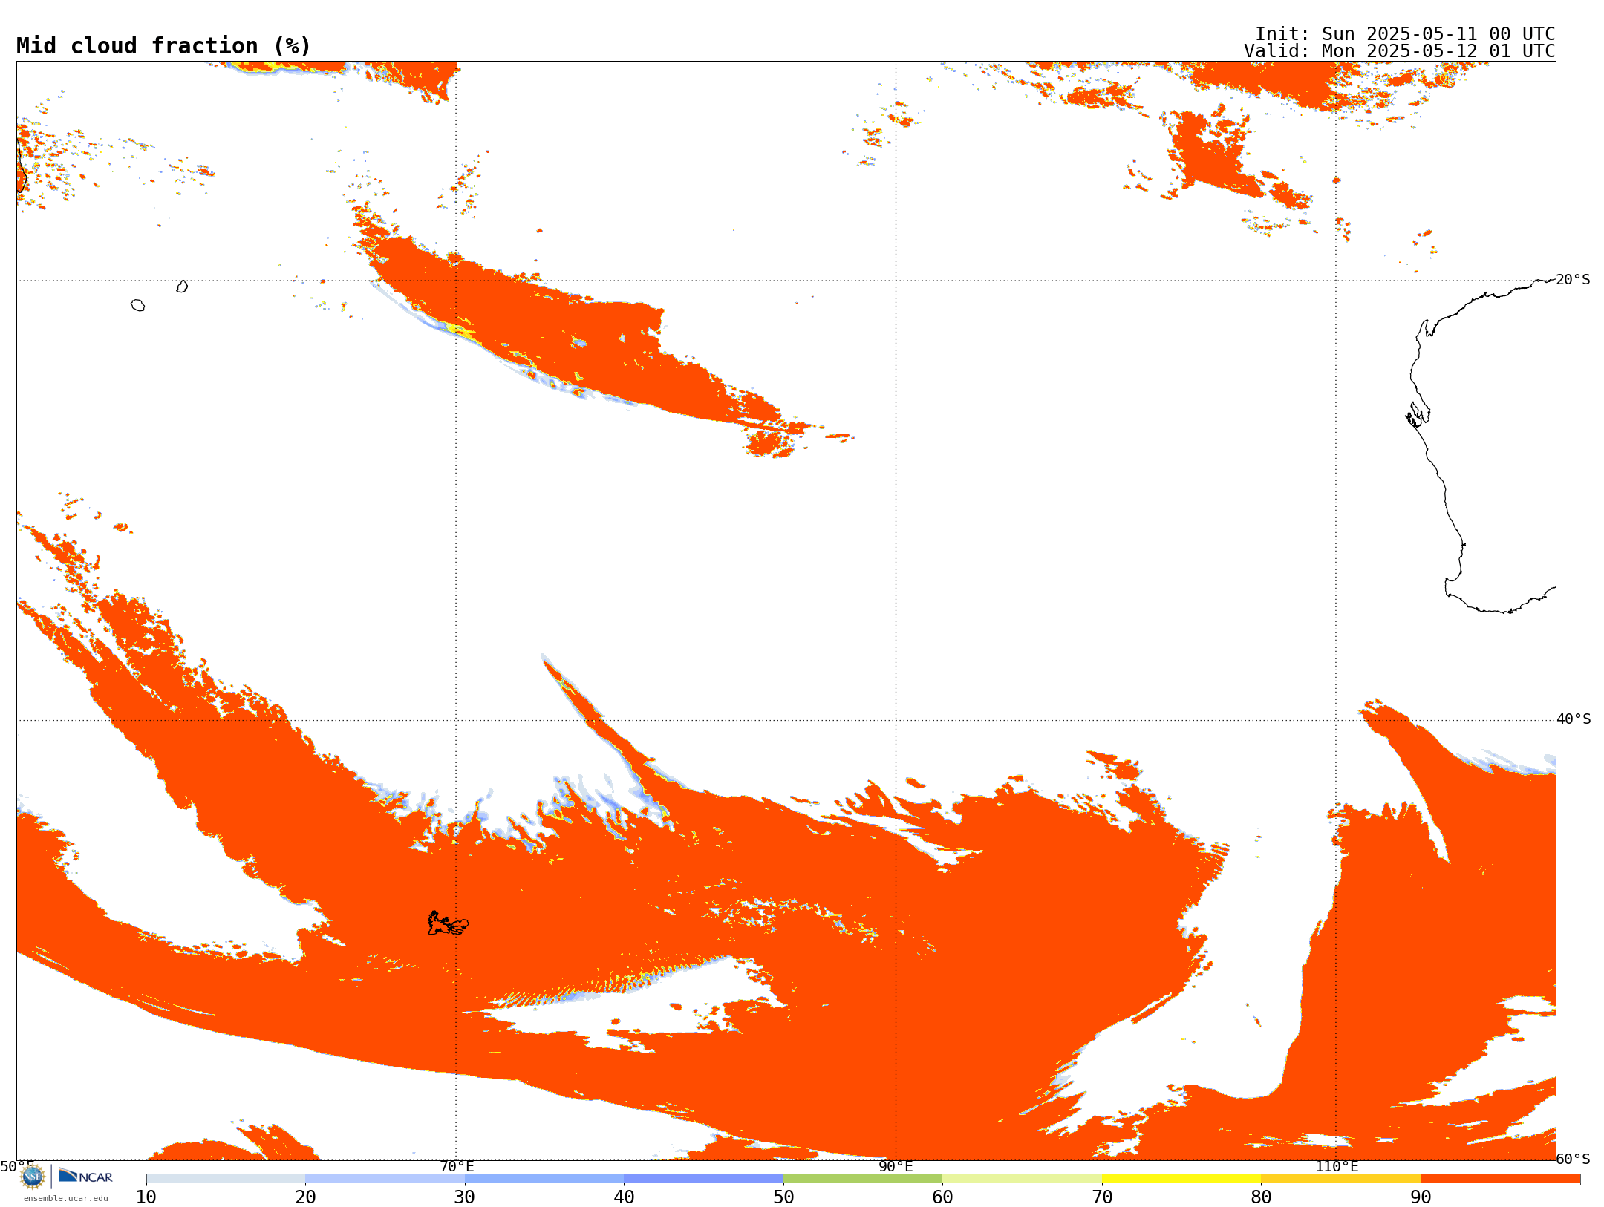Click the 90°E longitude label
1604x1207 pixels.
click(x=896, y=1167)
